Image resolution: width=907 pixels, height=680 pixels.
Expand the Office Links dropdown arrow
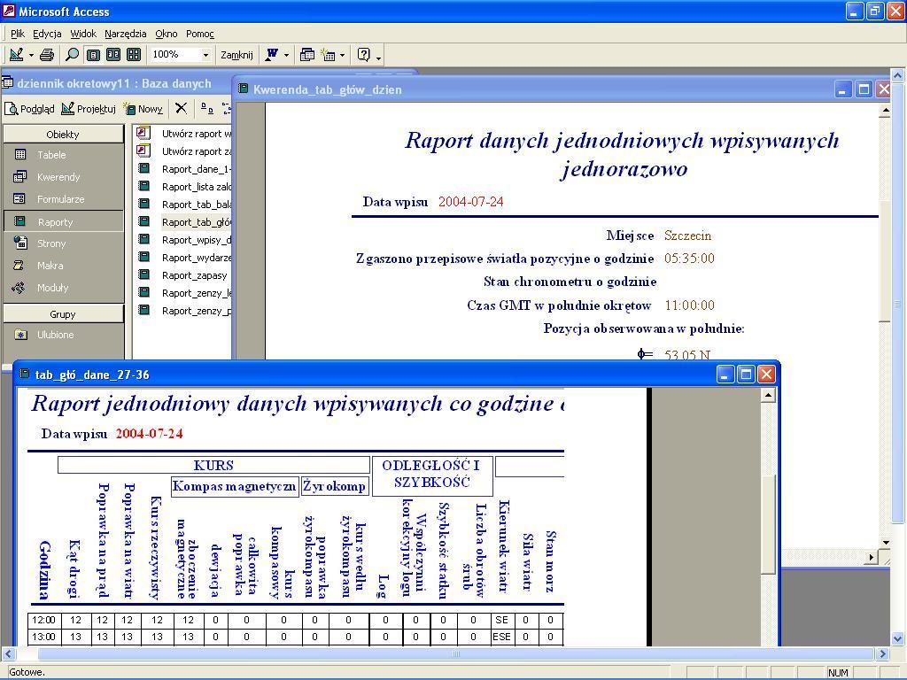coord(286,56)
